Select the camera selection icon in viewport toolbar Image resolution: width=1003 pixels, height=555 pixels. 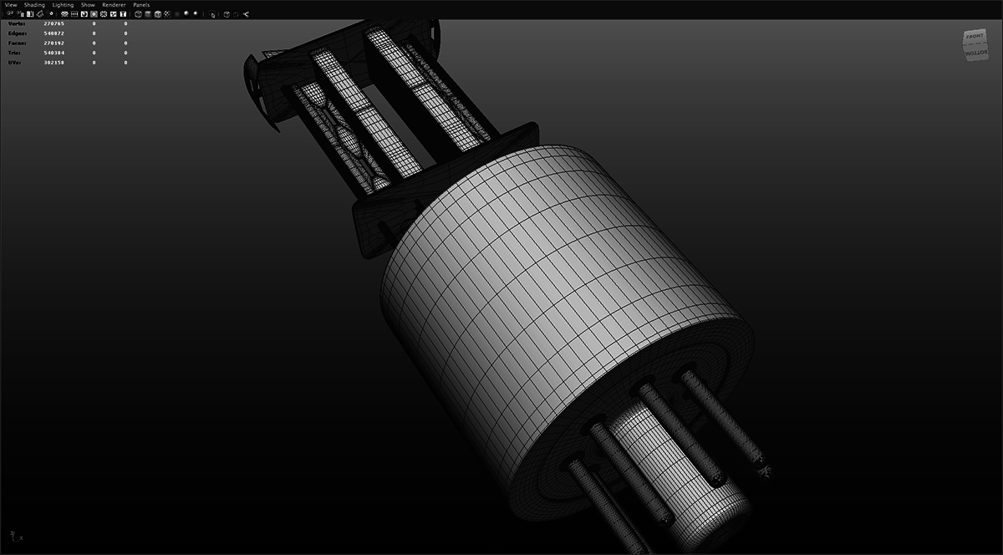(x=10, y=13)
